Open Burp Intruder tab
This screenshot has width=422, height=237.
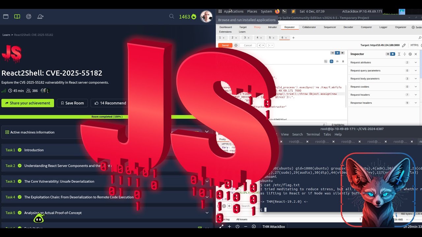click(x=272, y=27)
